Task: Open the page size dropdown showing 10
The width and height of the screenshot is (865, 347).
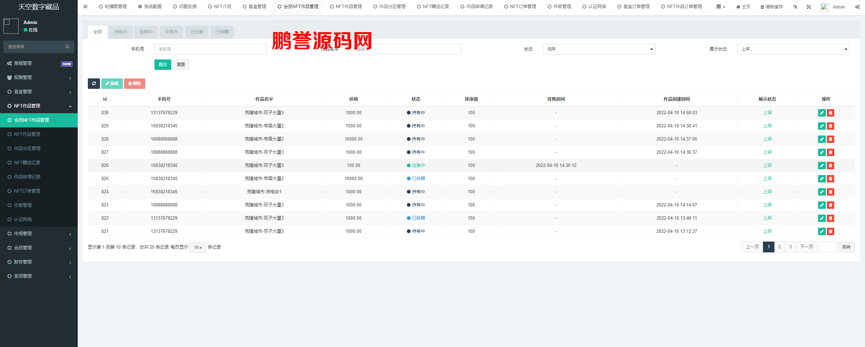Action: pyautogui.click(x=198, y=247)
